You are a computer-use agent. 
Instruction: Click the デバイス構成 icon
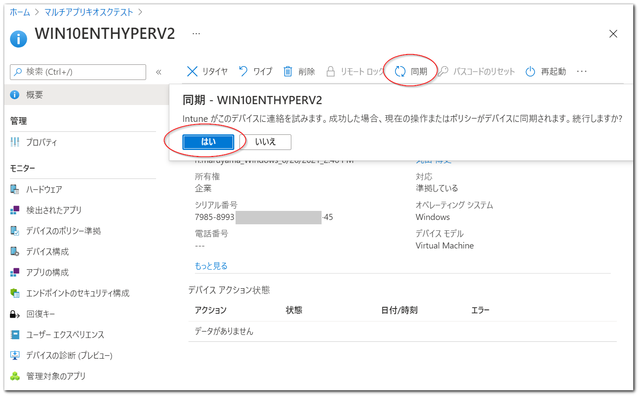point(15,252)
